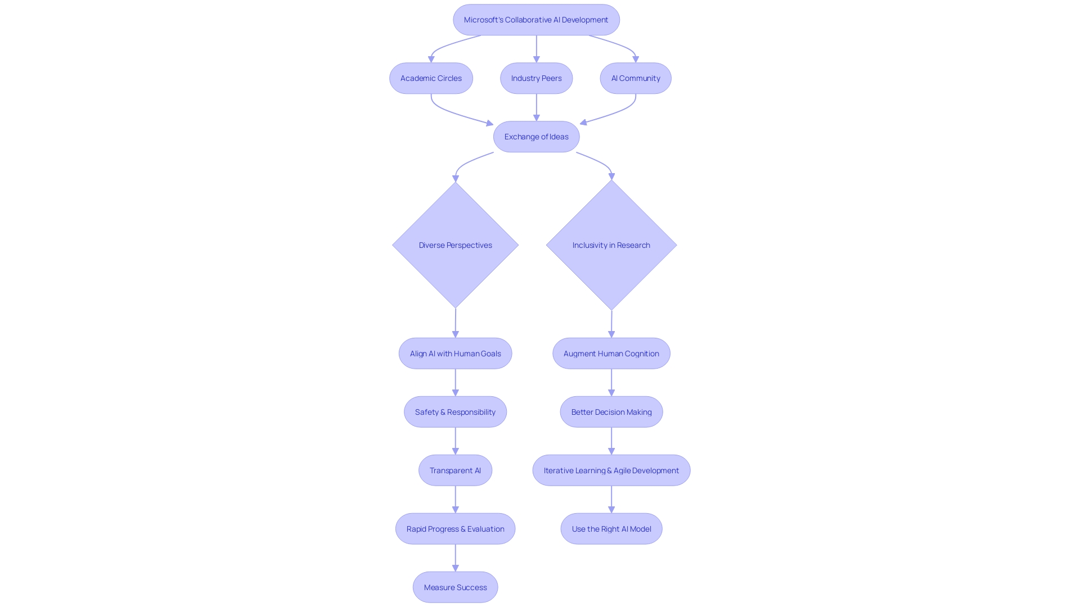Click the Measure Success button
This screenshot has width=1080, height=607.
point(454,586)
